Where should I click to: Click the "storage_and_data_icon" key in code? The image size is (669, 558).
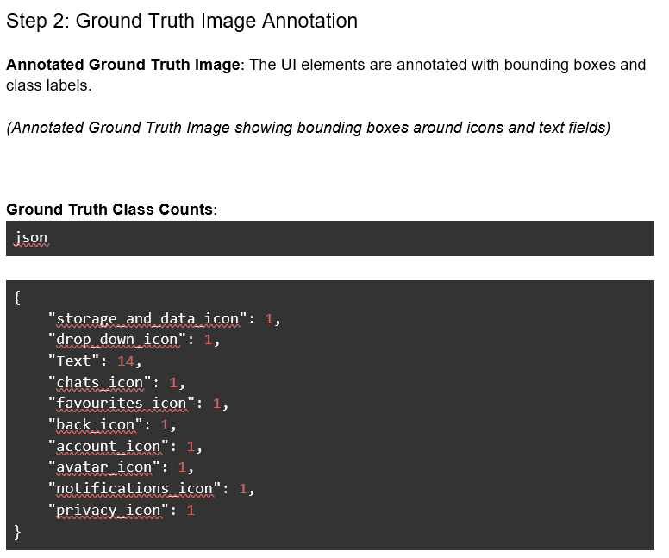click(152, 319)
